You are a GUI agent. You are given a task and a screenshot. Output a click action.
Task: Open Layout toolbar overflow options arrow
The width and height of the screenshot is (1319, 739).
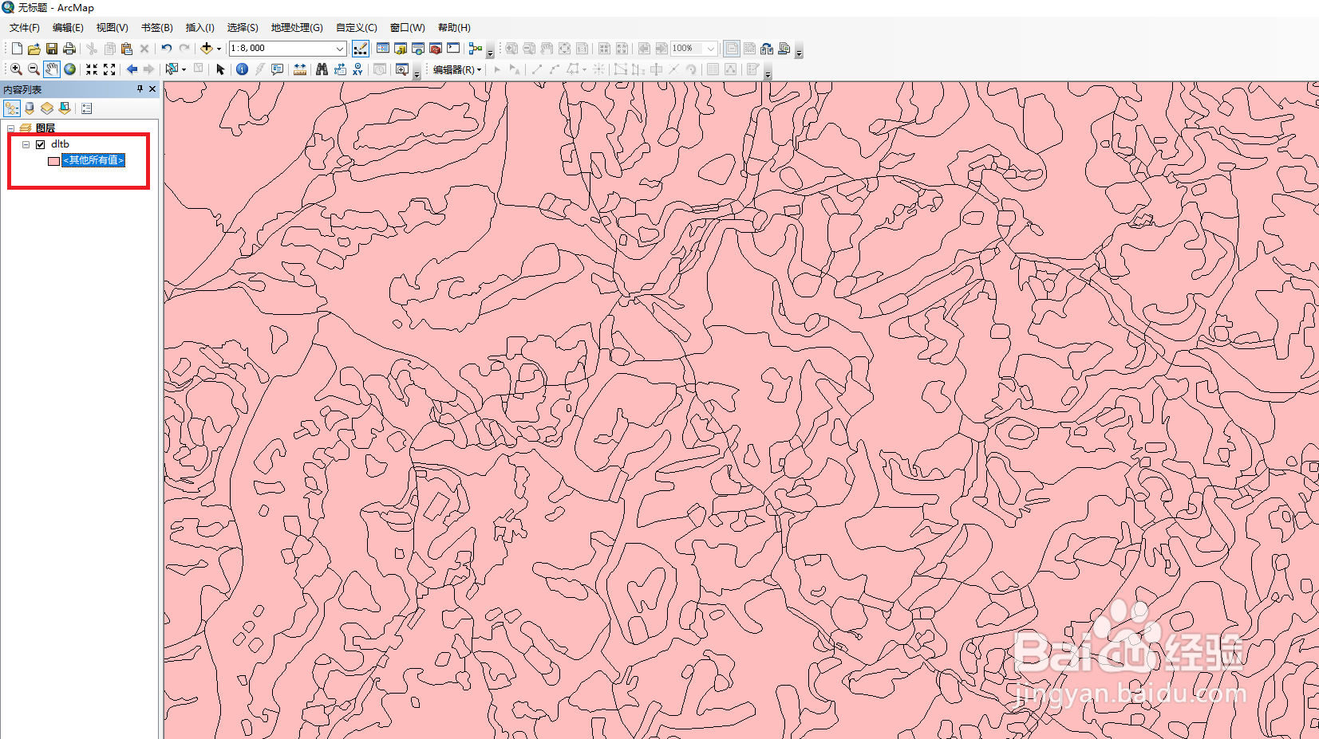click(799, 53)
